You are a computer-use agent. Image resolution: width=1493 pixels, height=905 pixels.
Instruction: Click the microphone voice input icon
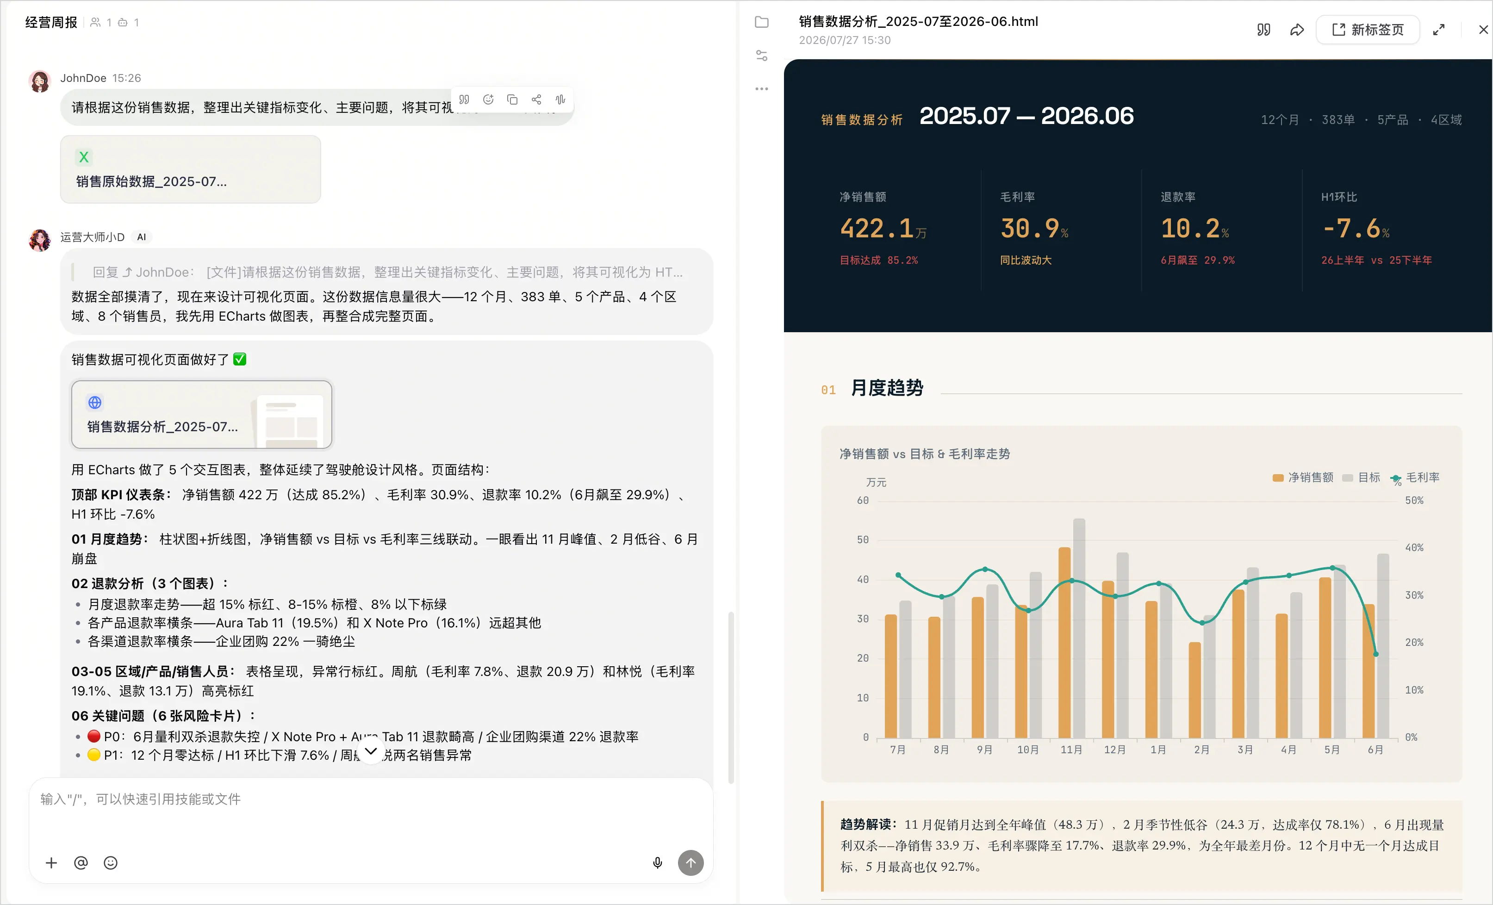point(658,862)
